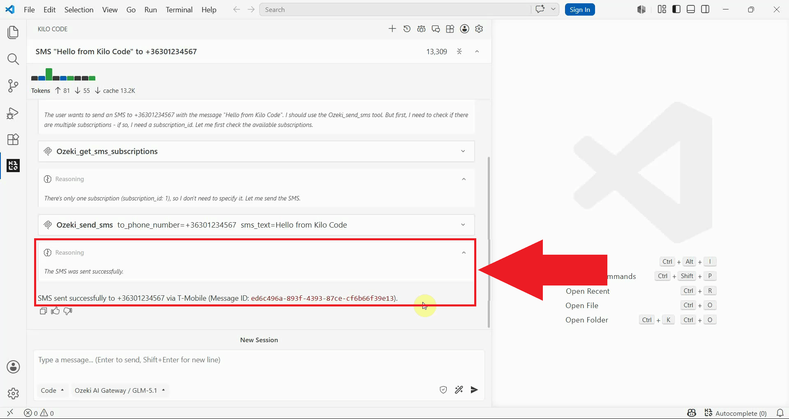Open the Edit menu

pos(49,9)
